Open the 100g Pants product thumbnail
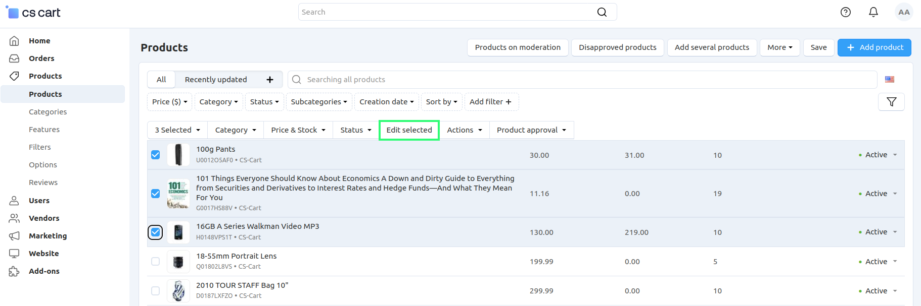 point(178,155)
